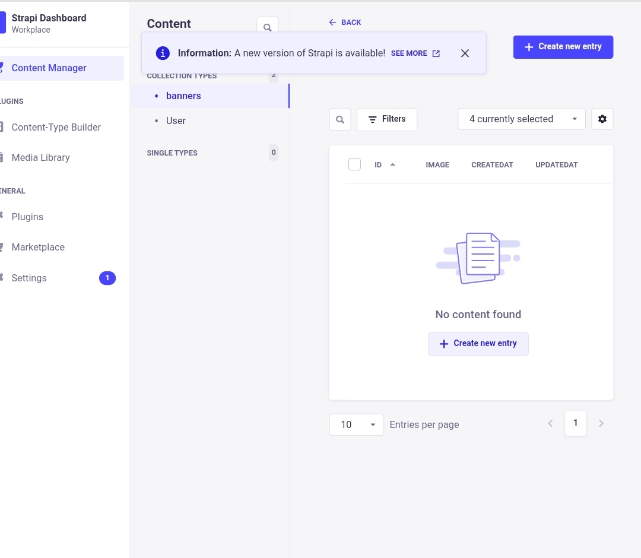641x558 pixels.
Task: Select the User collection type
Action: tap(176, 121)
